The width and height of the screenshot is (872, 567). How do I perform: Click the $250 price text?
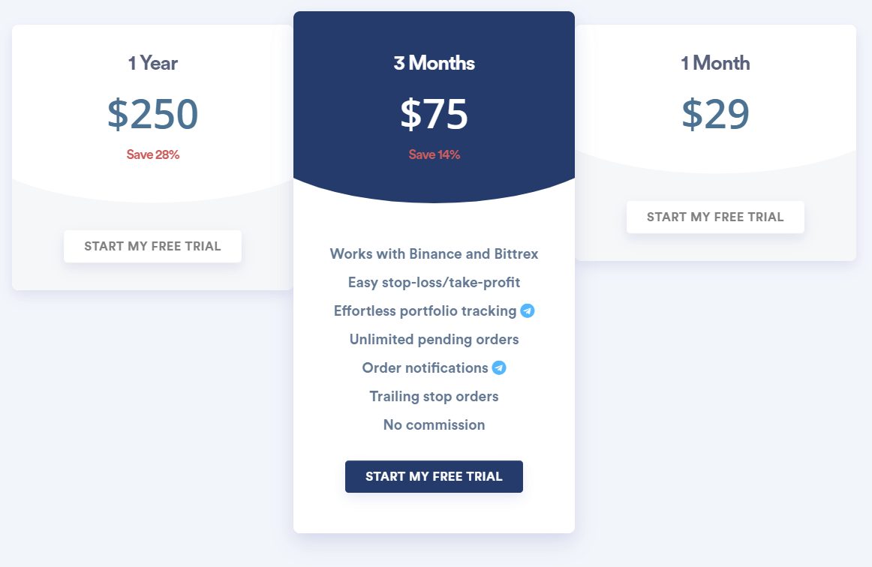click(153, 114)
